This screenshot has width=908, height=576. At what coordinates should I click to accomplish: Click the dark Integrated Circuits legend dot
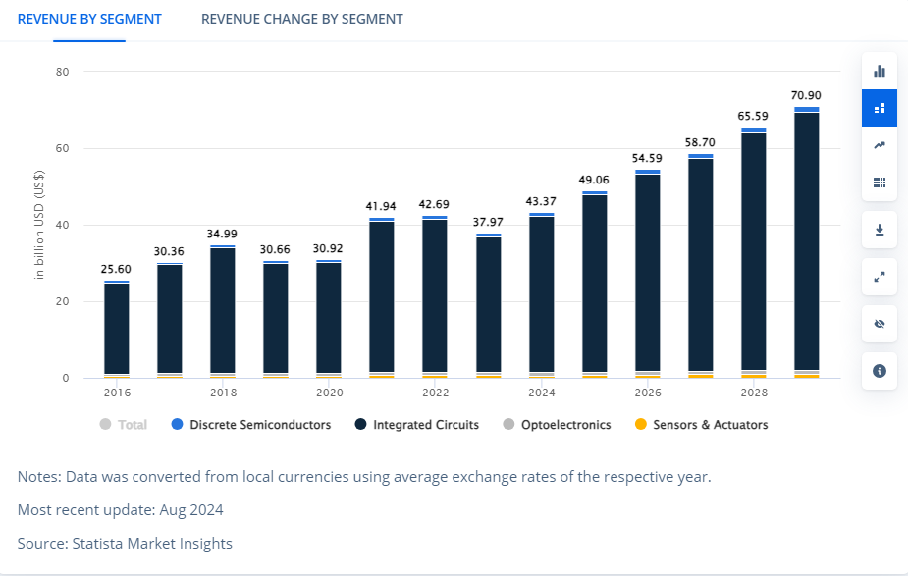360,424
